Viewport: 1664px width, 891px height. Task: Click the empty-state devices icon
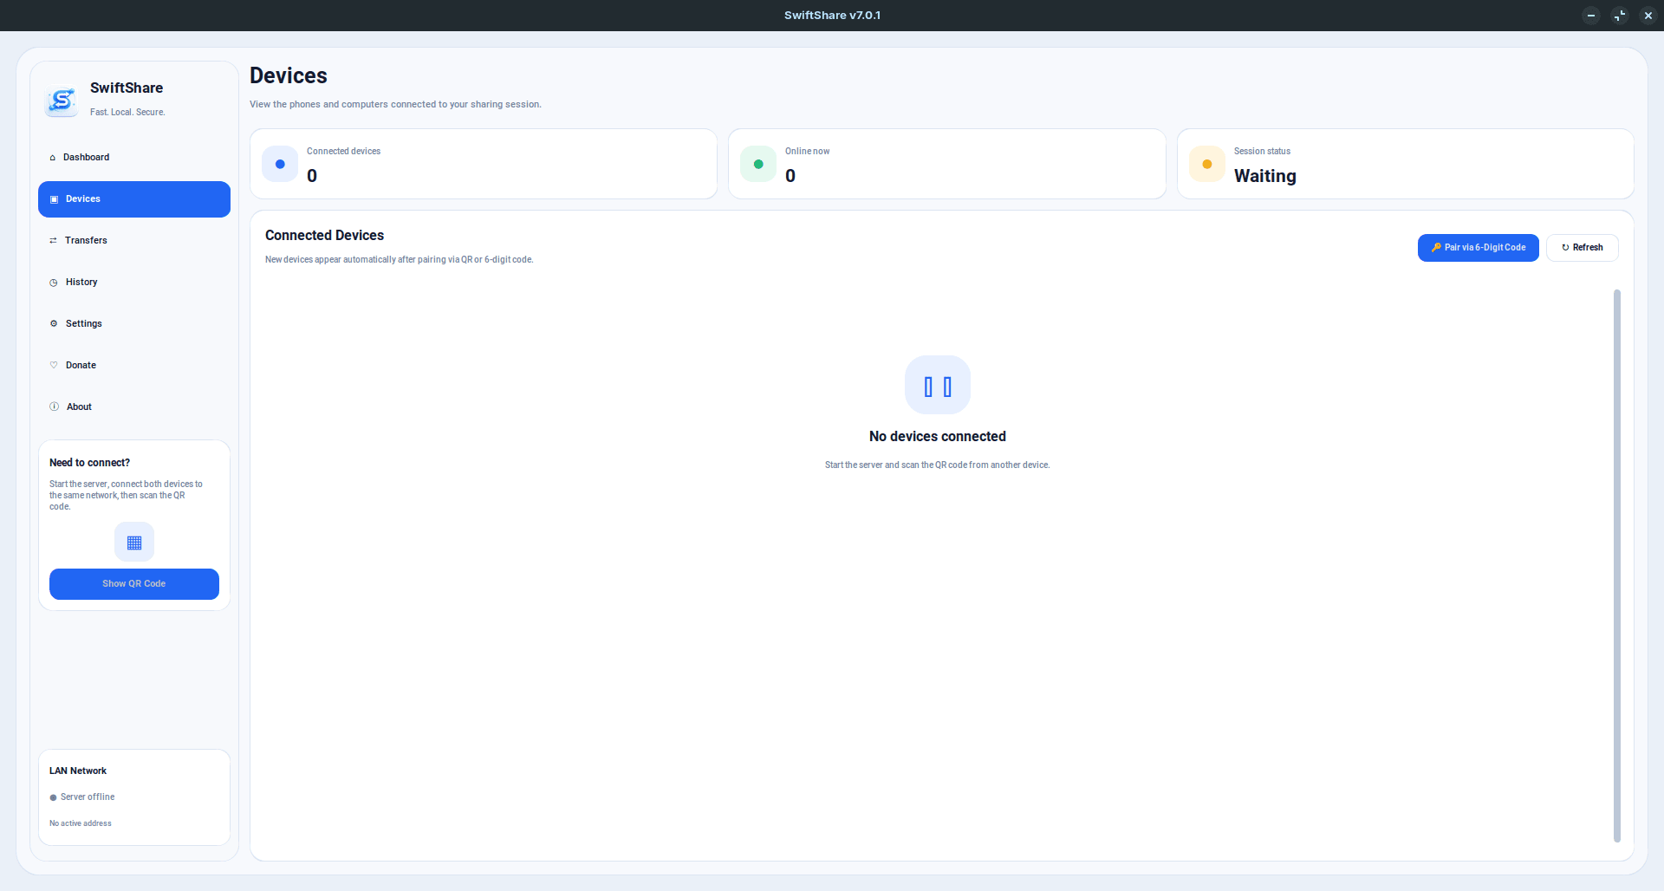(x=938, y=386)
